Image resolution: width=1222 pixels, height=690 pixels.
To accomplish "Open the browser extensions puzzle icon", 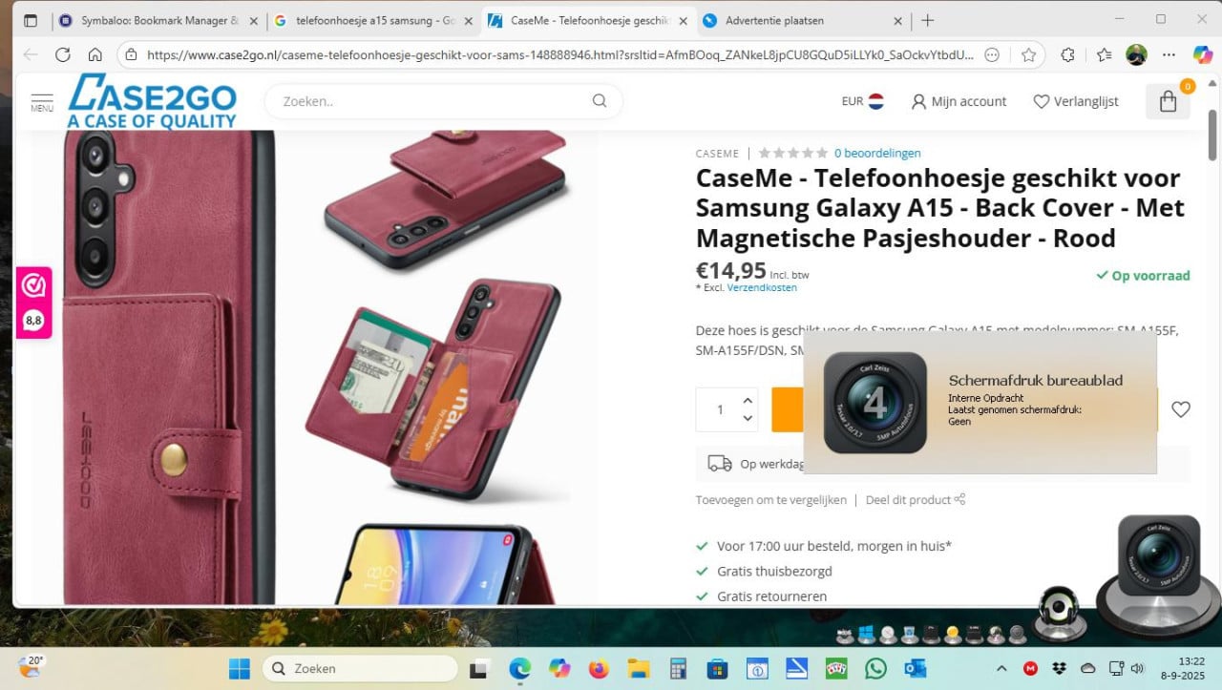I will (1068, 55).
